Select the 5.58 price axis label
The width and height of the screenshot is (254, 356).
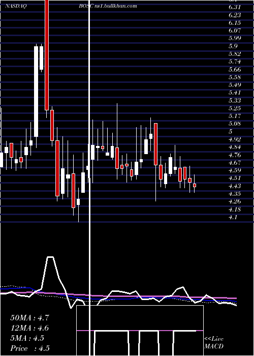pos(235,77)
